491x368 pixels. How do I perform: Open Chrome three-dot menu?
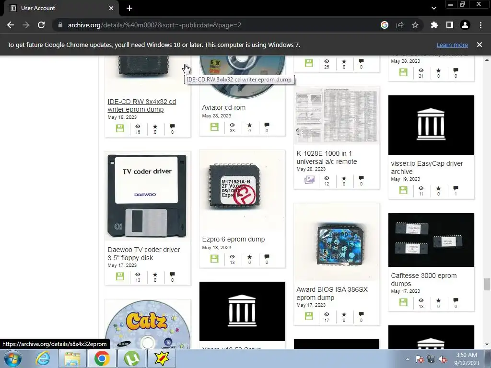pos(480,25)
